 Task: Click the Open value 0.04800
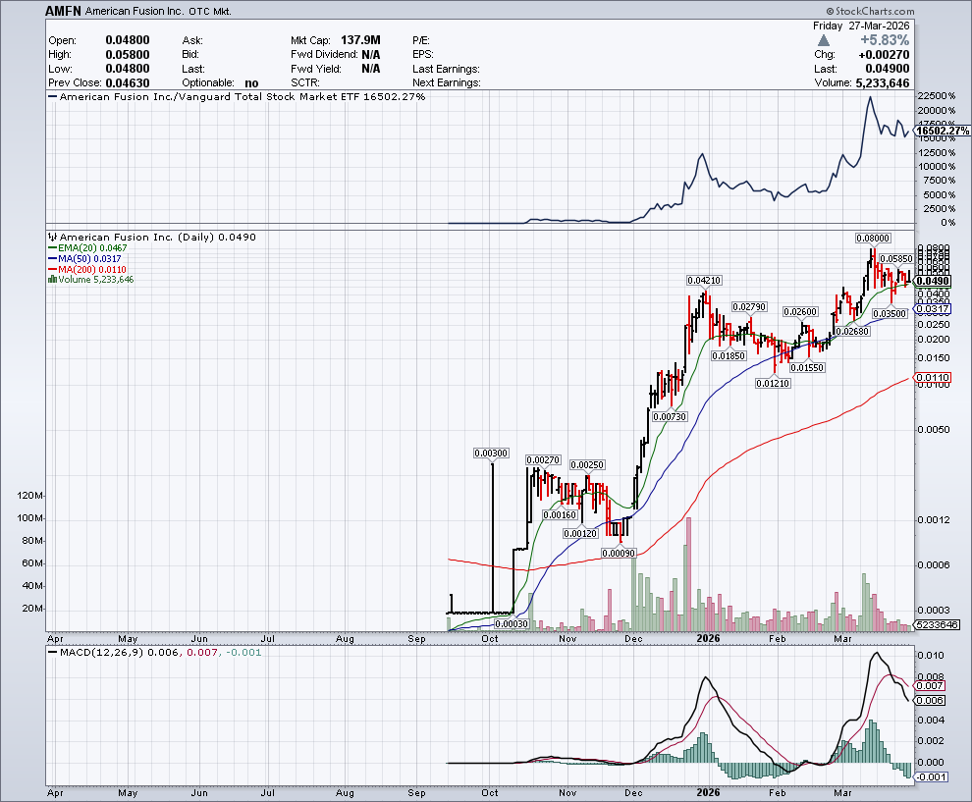point(128,40)
